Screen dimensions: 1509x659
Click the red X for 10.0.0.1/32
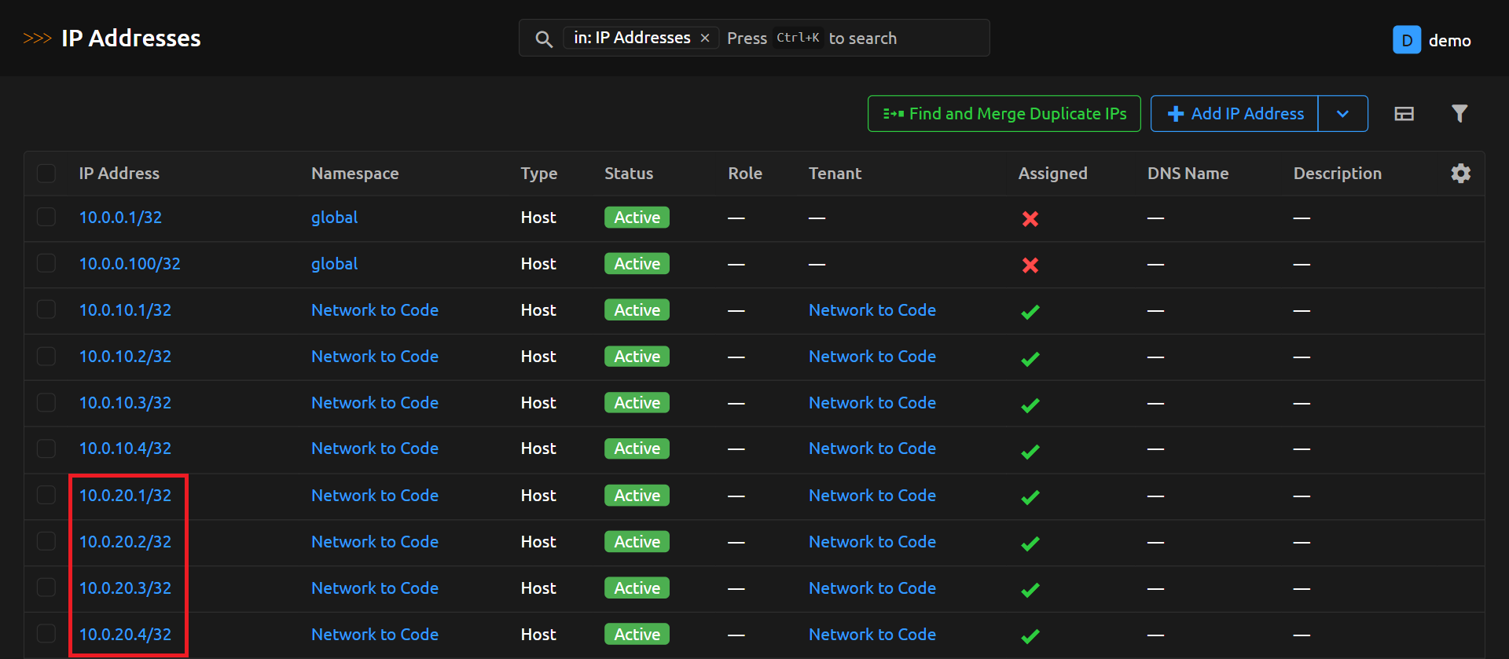click(1030, 219)
